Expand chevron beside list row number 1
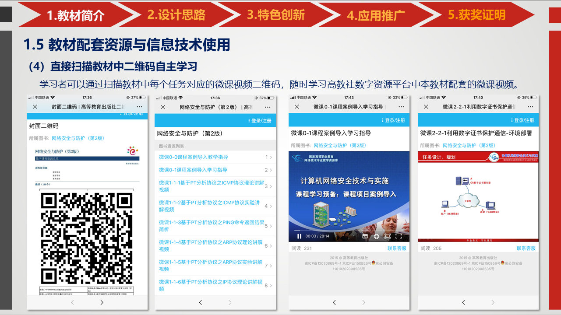This screenshot has width=561, height=315. point(271,157)
